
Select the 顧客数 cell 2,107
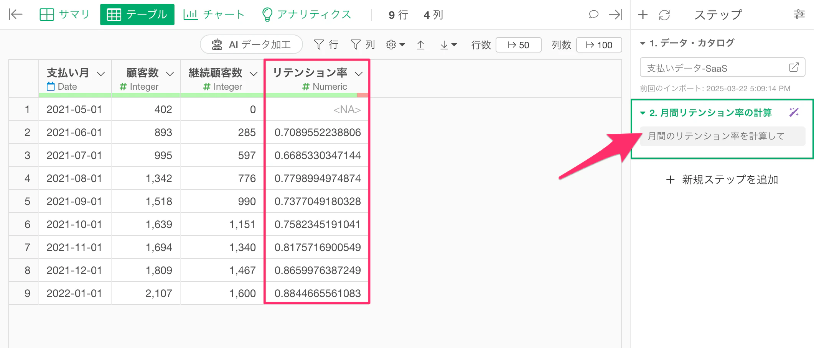pos(146,294)
